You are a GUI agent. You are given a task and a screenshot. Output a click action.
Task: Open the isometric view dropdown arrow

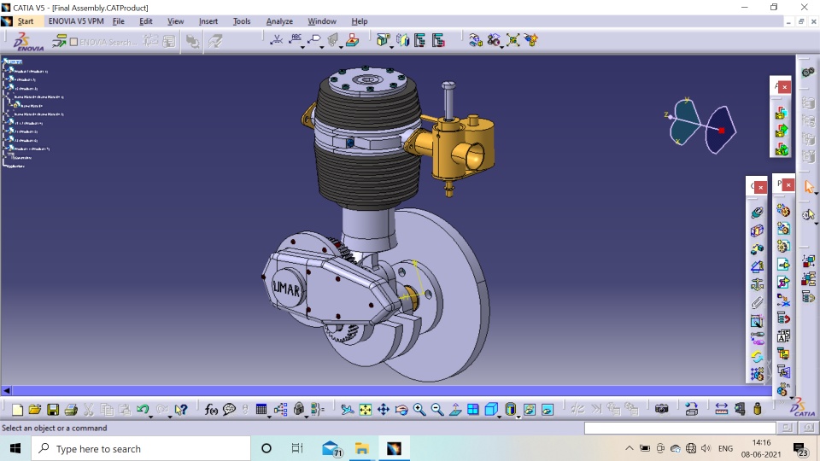pyautogui.click(x=500, y=417)
